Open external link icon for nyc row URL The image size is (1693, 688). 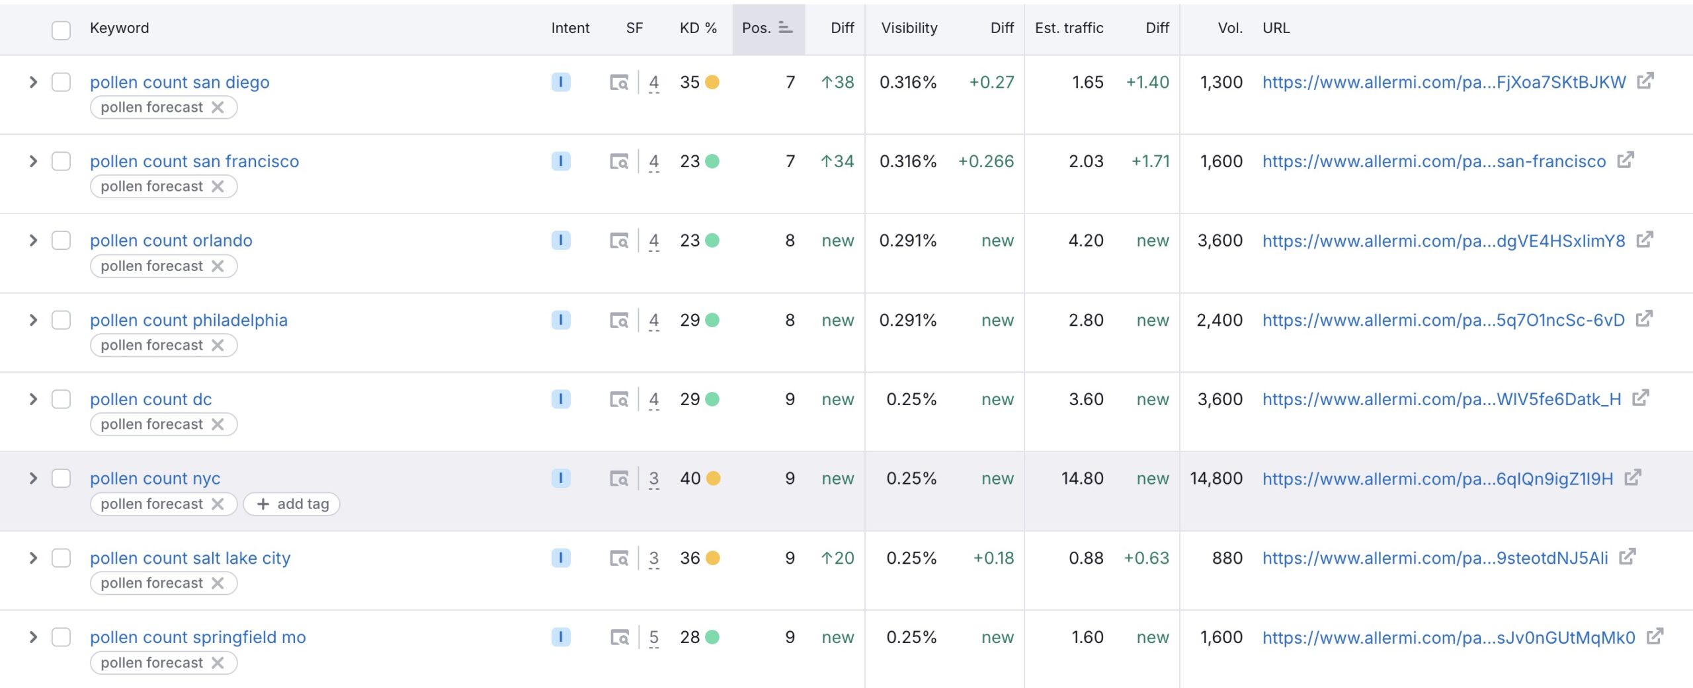1633,478
